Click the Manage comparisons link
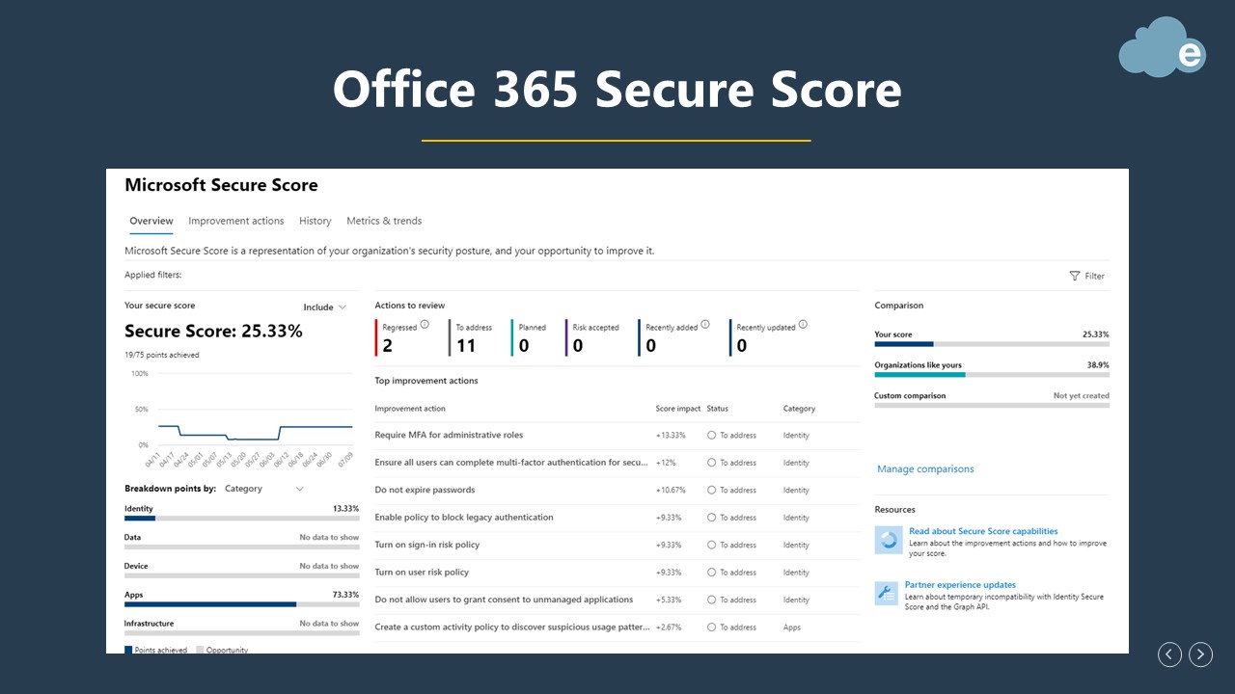The height and width of the screenshot is (694, 1235). coord(925,469)
